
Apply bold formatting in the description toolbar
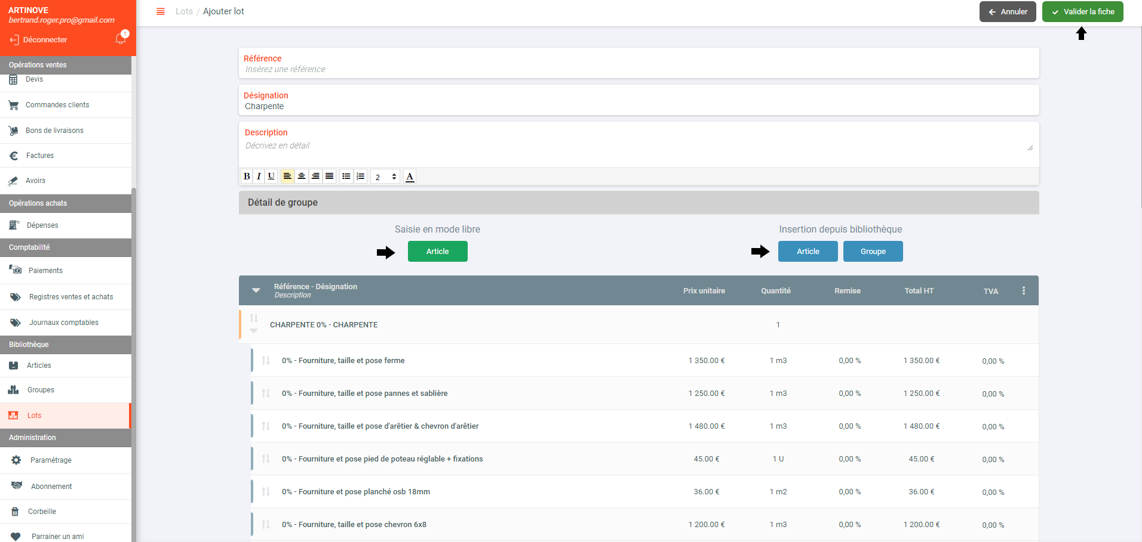tap(247, 176)
